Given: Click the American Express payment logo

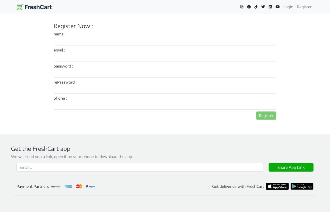Looking at the screenshot, I should [x=68, y=186].
